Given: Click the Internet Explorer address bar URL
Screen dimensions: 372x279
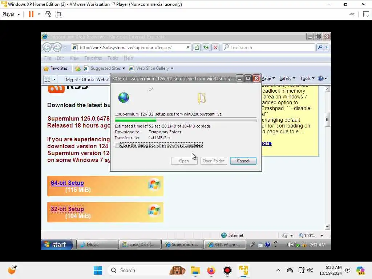Looking at the screenshot, I should click(x=126, y=48).
